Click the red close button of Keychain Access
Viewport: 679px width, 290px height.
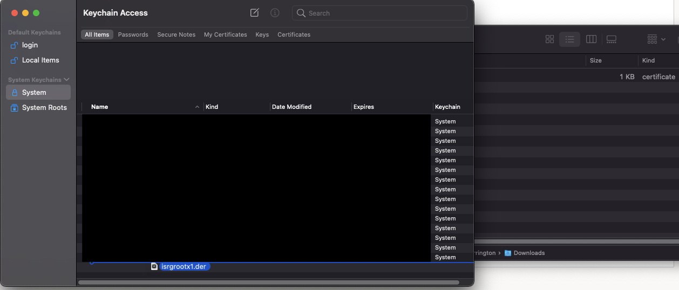coord(15,13)
